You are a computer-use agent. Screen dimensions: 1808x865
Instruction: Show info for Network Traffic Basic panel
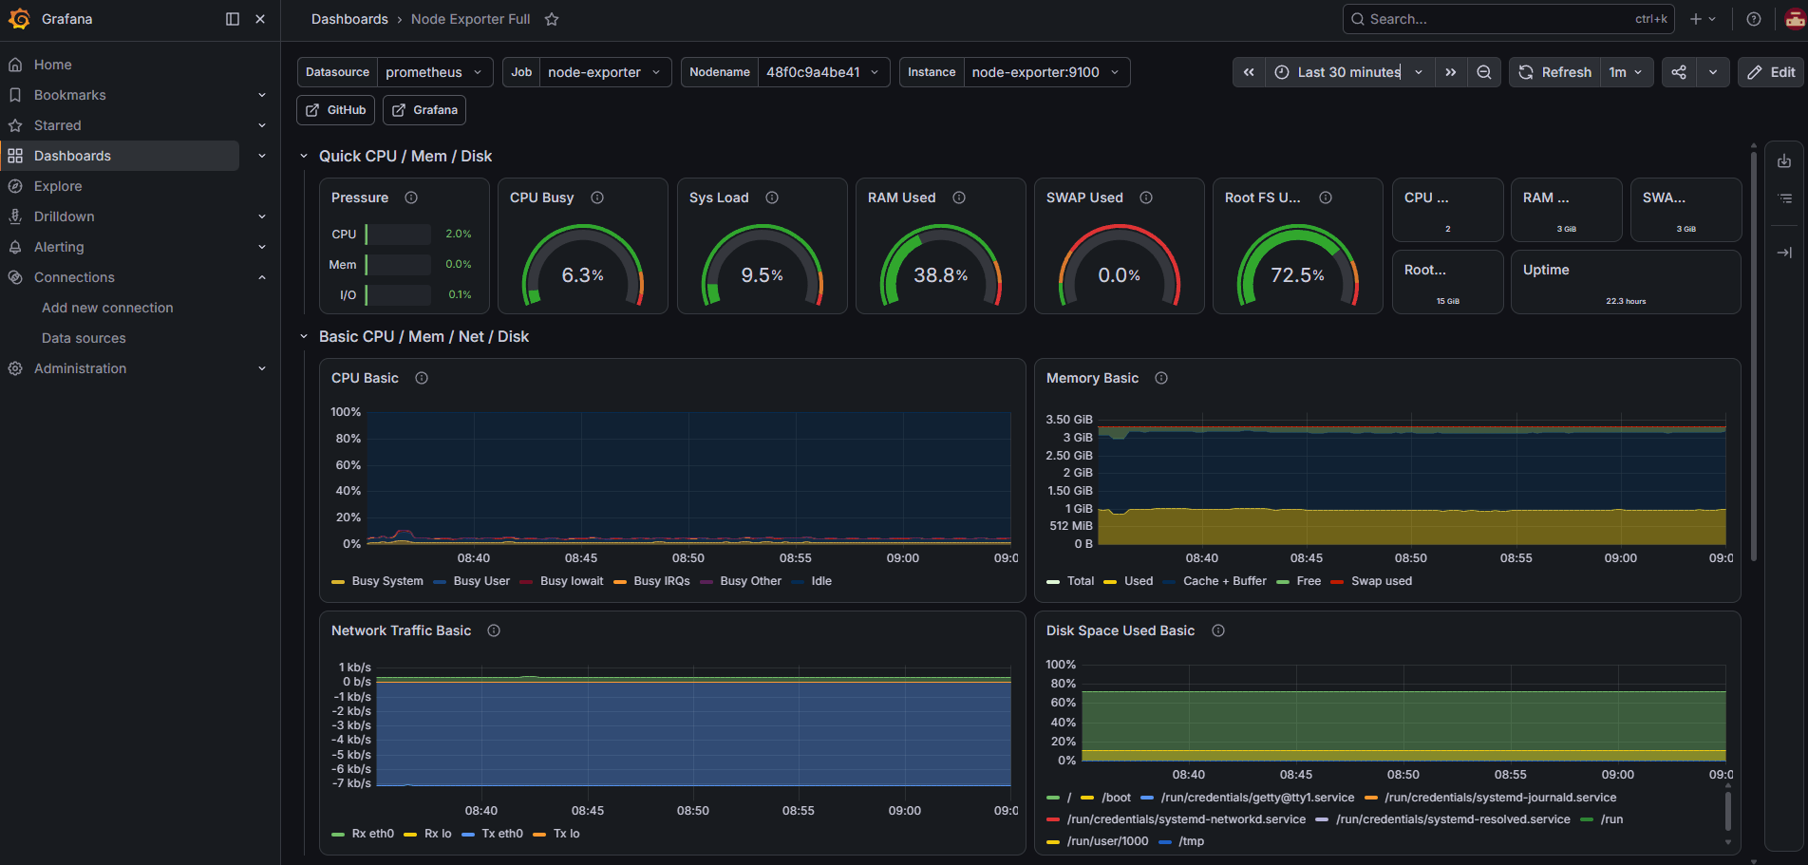[494, 630]
